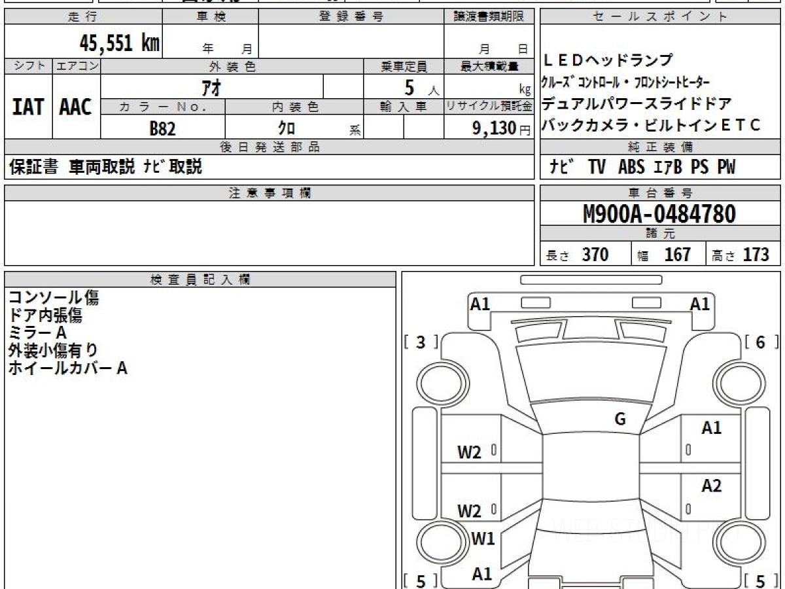
Task: Click the クルーズコントロール・フロントシートヒーター line
Action: click(x=625, y=82)
